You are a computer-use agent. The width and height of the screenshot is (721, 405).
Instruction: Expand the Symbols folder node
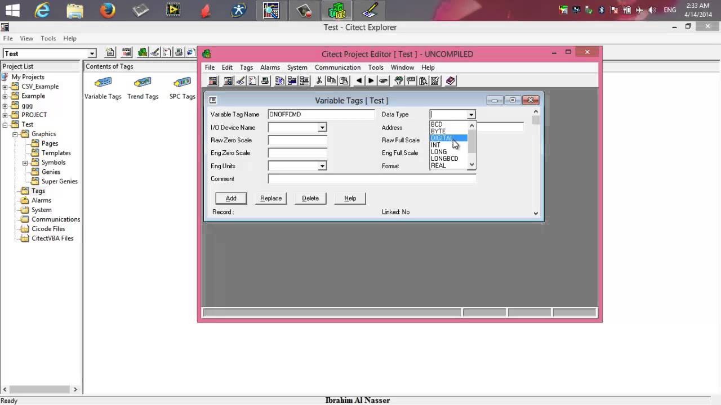pos(25,163)
